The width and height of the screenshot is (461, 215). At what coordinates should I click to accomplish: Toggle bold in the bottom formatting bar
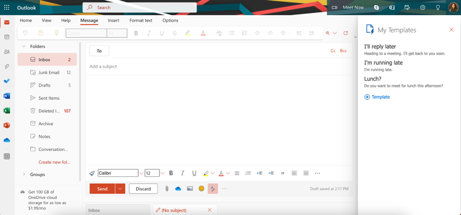point(171,173)
